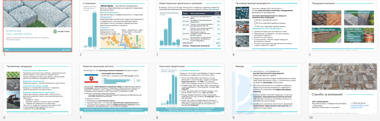This screenshot has height=121, width=380.
Task: Select the 'Продукция компании' slide thumbnail
Action: (x=343, y=26)
